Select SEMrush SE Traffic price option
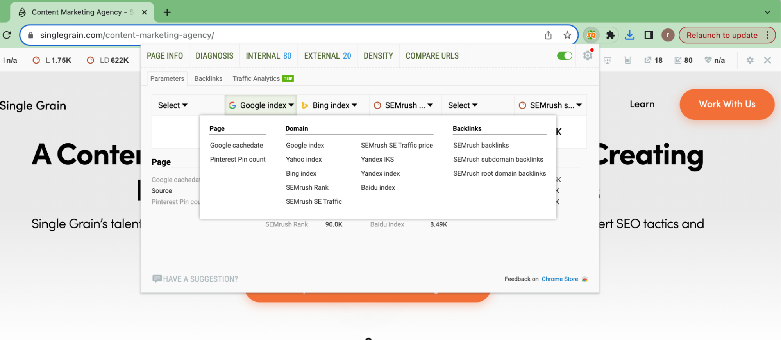The image size is (781, 340). (x=397, y=145)
